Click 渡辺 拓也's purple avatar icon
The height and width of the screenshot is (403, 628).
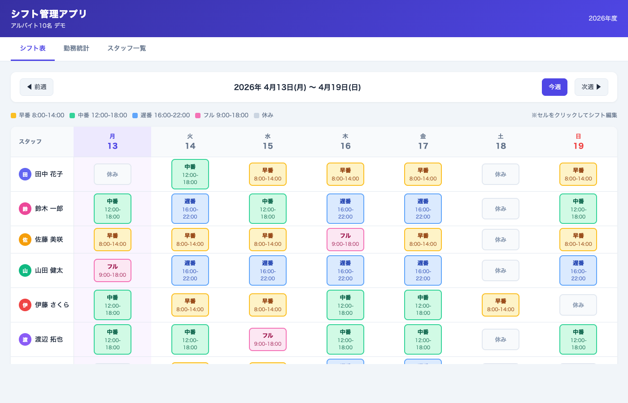click(25, 339)
